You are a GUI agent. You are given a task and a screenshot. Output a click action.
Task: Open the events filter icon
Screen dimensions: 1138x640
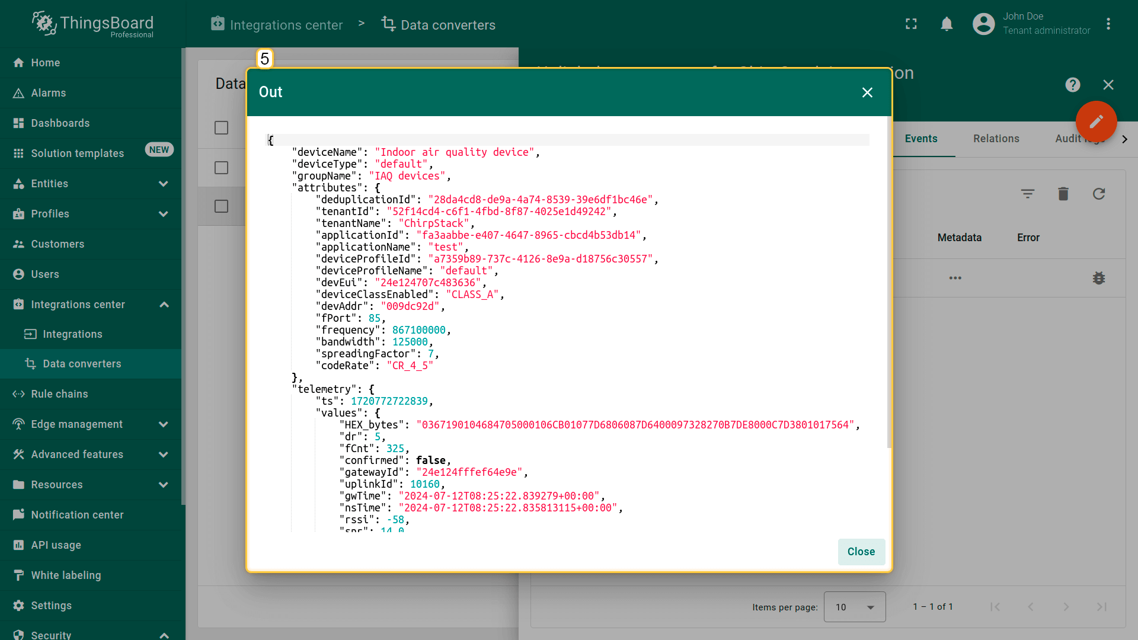coord(1028,194)
